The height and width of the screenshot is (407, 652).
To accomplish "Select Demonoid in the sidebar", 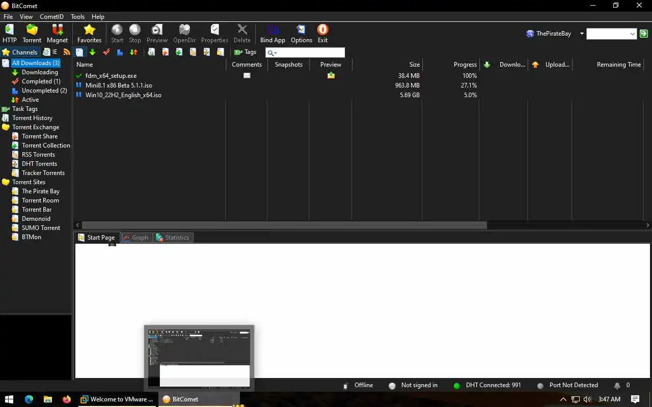I will 36,219.
